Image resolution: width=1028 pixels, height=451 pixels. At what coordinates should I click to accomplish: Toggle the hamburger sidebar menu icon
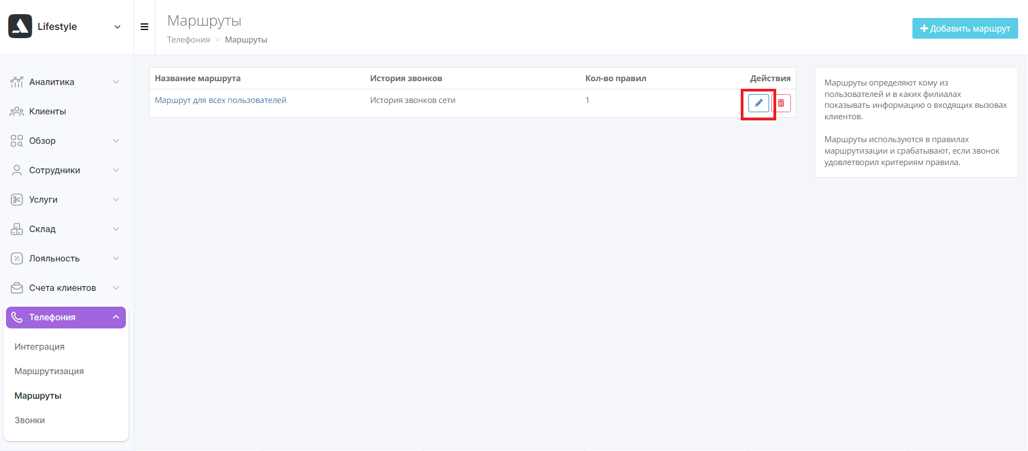[144, 27]
